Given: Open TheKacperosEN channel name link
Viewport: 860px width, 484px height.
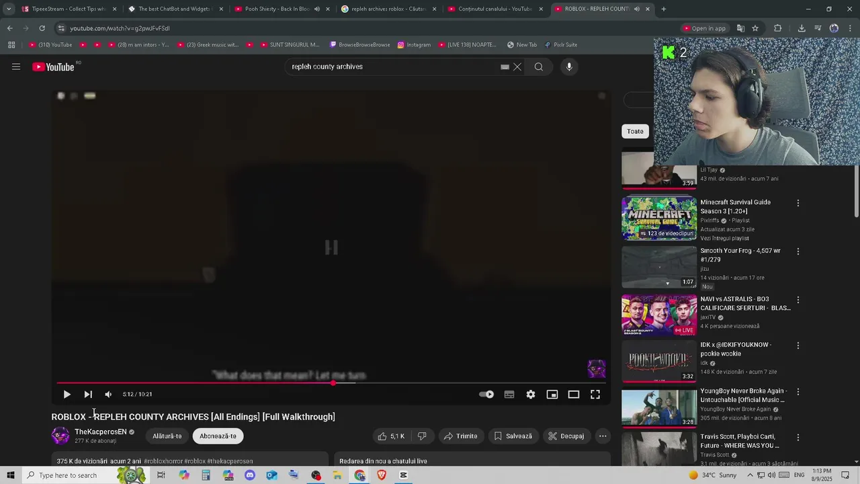Looking at the screenshot, I should (x=101, y=432).
